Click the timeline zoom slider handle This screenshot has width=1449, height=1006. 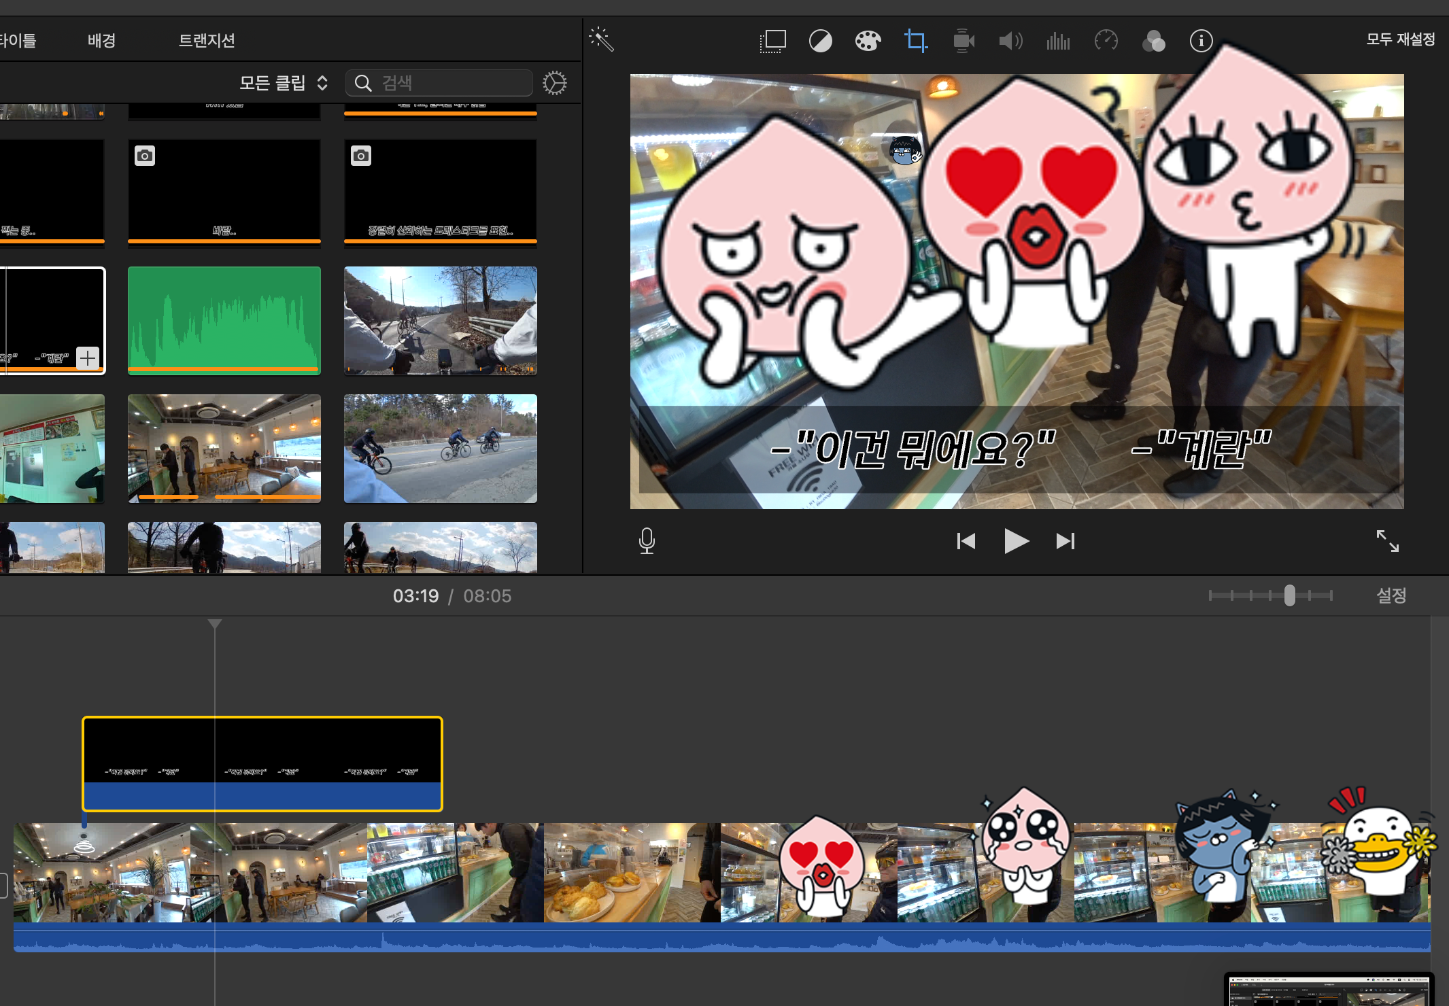[1289, 595]
